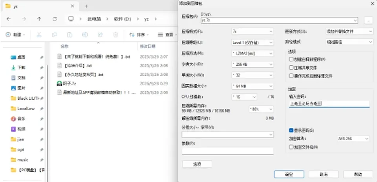377x182 pixels.
Task: Click the Delete trash icon in toolbar
Action: click(115, 35)
